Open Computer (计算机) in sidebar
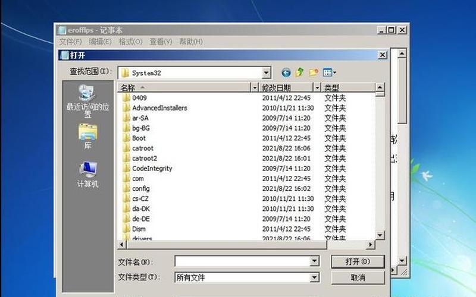476x297 pixels. 87,174
